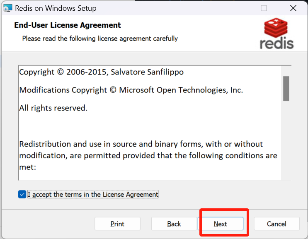308x239 pixels.
Task: Go back with the Back button
Action: point(174,224)
